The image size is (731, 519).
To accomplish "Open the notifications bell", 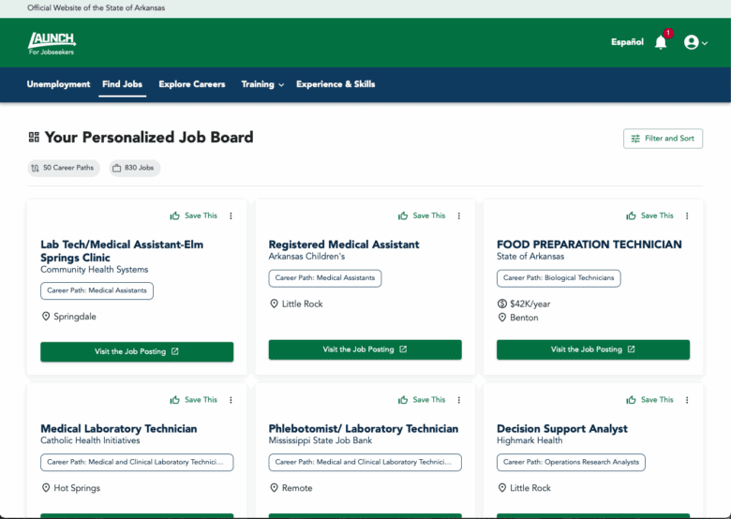I will point(661,42).
